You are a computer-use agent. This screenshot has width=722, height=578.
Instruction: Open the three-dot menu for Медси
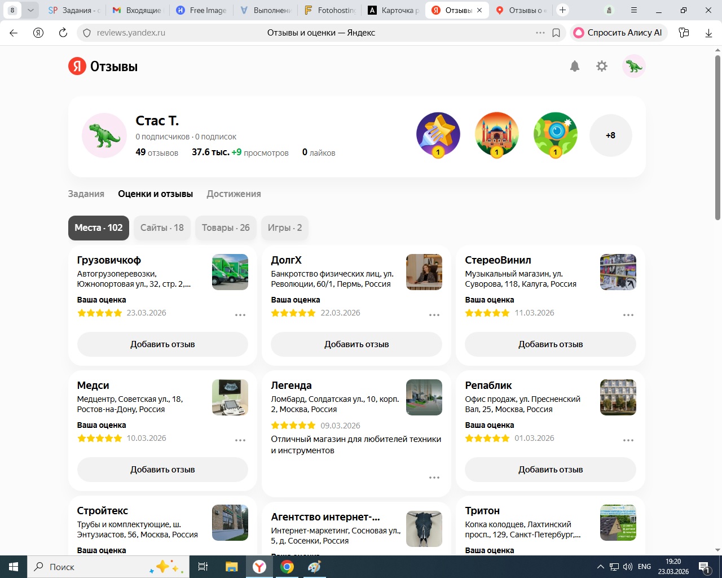pos(240,440)
